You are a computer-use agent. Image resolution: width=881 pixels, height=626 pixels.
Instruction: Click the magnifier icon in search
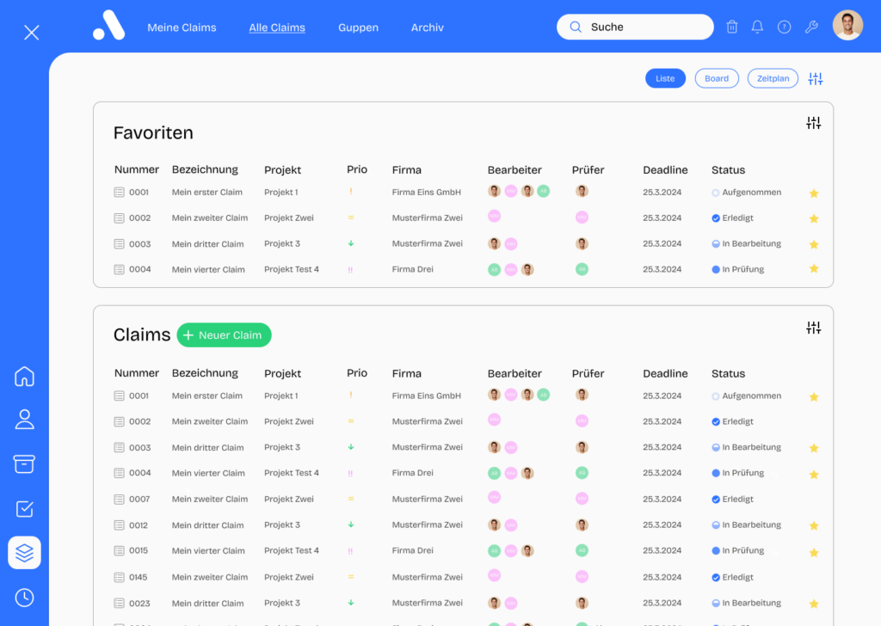point(576,27)
